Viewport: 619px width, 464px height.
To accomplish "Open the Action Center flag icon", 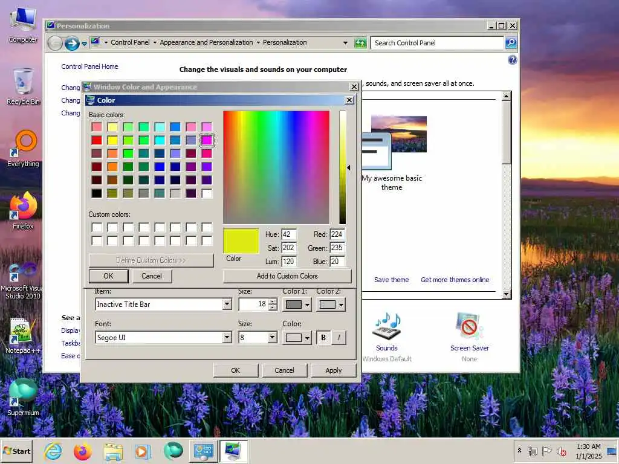I will [x=546, y=451].
